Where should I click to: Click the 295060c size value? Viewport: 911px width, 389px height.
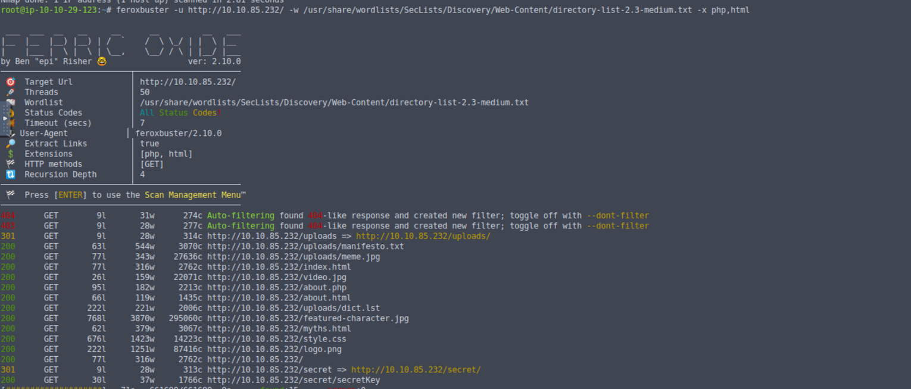185,318
